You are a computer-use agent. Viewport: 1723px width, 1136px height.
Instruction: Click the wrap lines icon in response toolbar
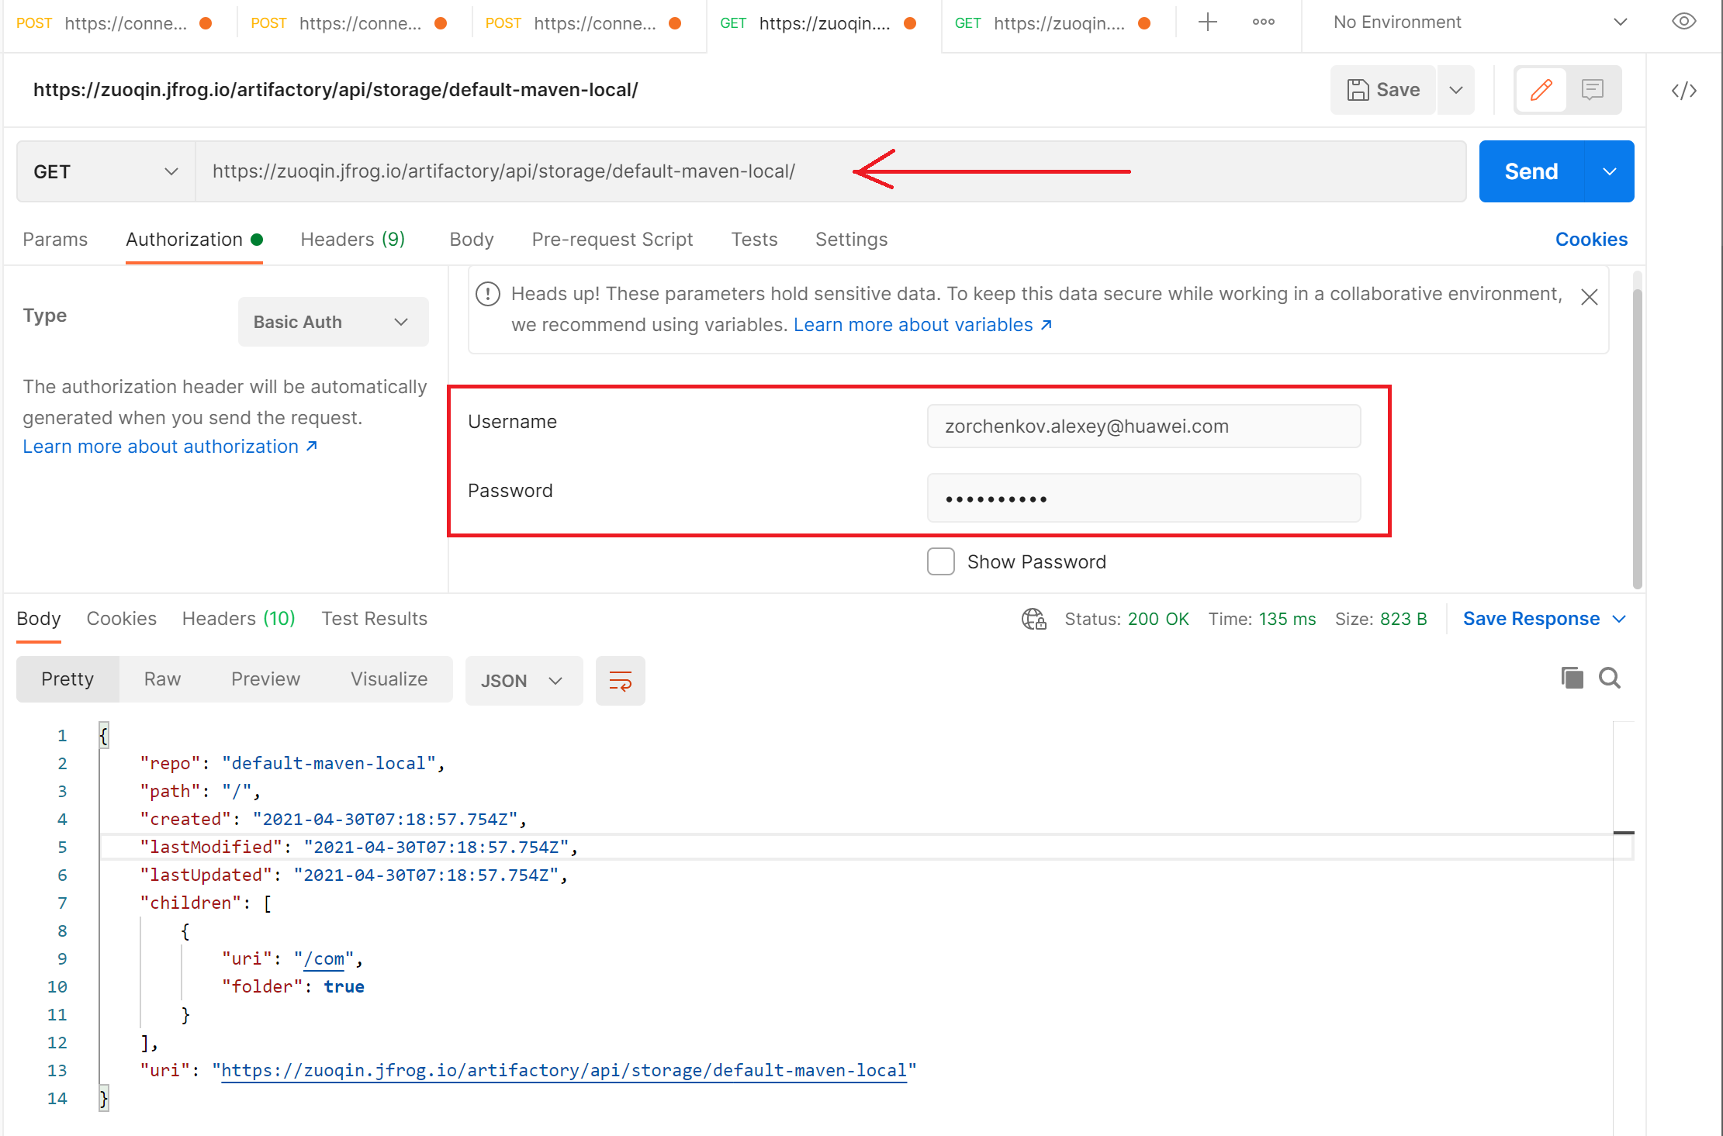click(x=620, y=681)
